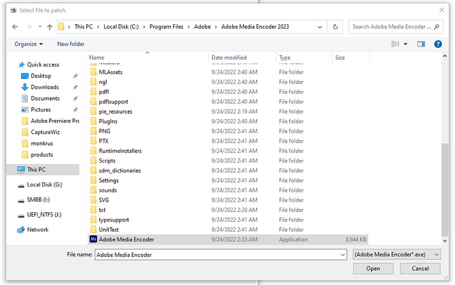Viewport: 455px width, 285px height.
Task: Open Adobe Premiere Pro sidebar folder
Action: click(55, 121)
